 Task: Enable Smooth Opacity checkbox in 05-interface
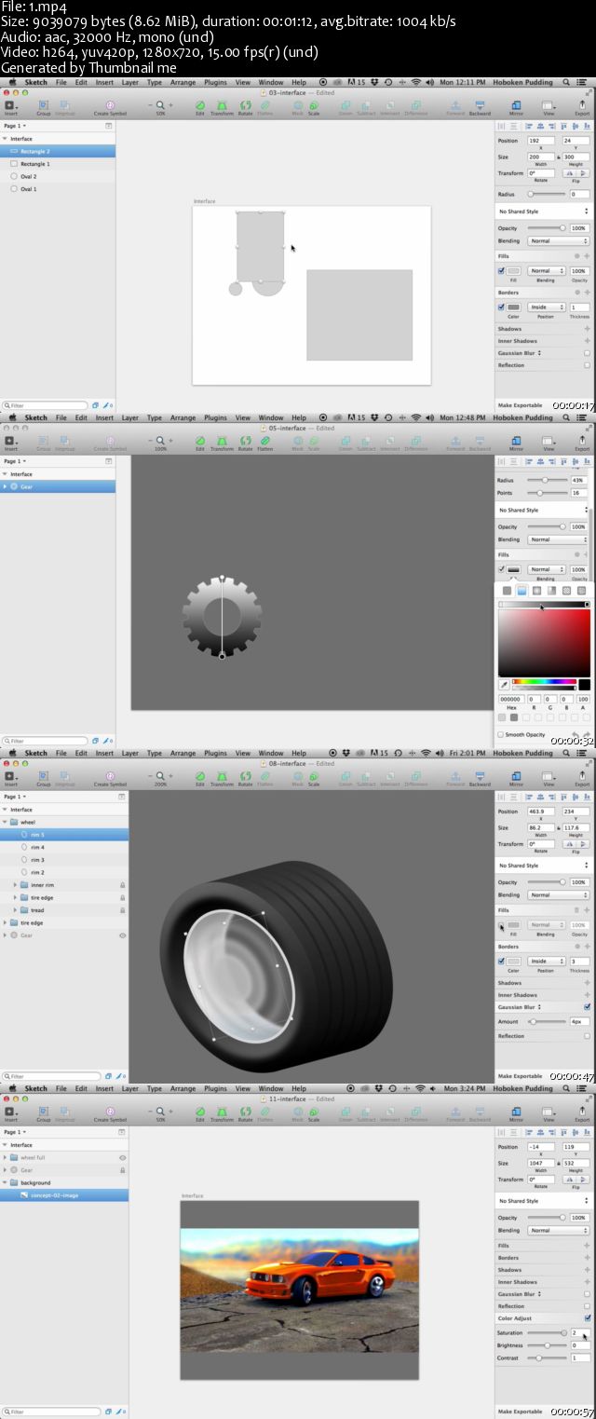[500, 734]
